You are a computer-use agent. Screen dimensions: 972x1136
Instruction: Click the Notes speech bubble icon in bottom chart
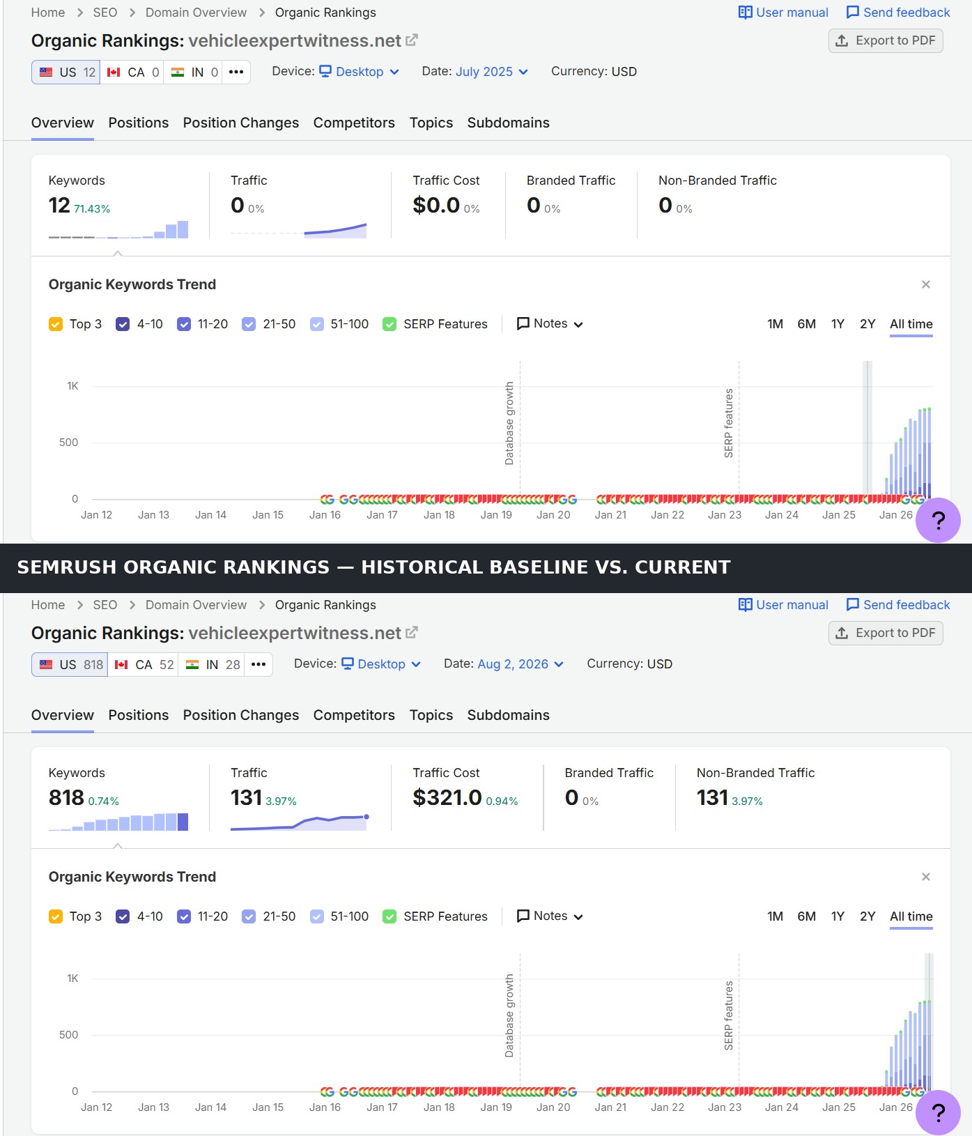pos(523,916)
